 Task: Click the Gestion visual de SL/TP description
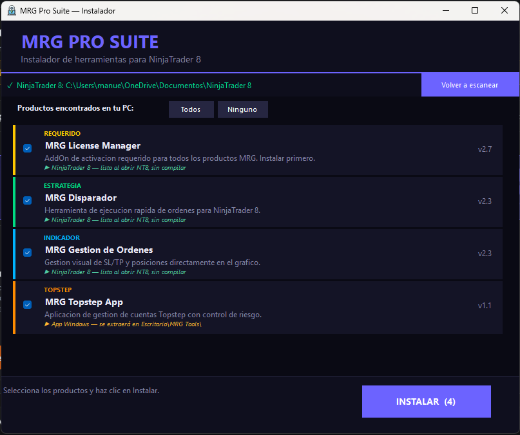152,263
